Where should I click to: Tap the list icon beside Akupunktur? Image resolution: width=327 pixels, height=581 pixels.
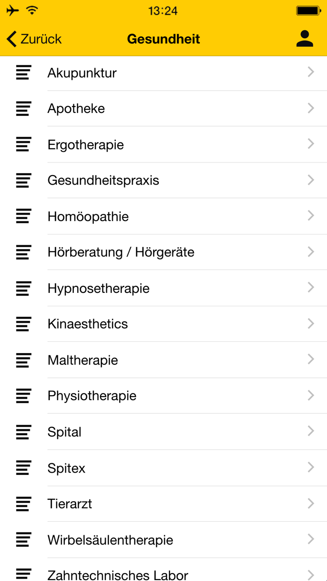[23, 73]
